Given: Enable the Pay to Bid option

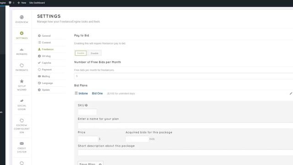Looking at the screenshot, I should point(81,53).
